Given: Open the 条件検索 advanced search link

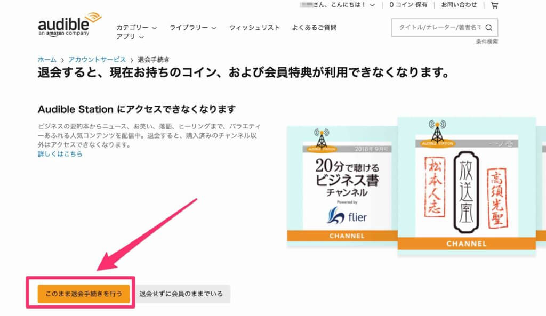Looking at the screenshot, I should pyautogui.click(x=487, y=42).
